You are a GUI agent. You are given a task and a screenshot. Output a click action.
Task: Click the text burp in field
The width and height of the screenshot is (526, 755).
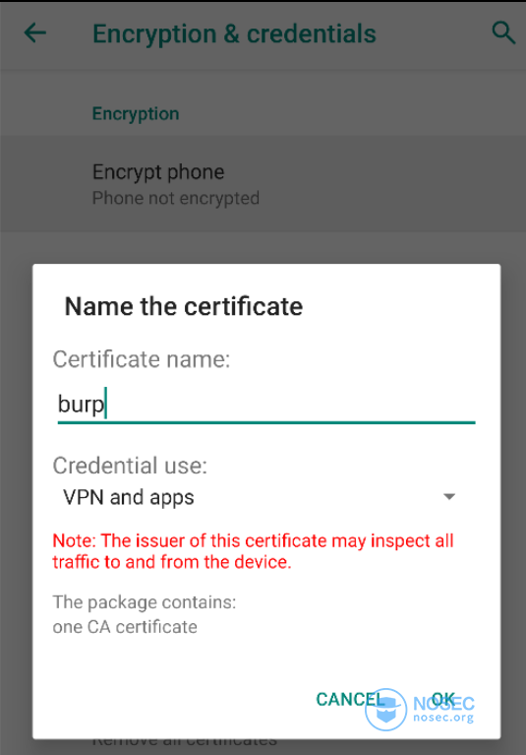pyautogui.click(x=81, y=404)
